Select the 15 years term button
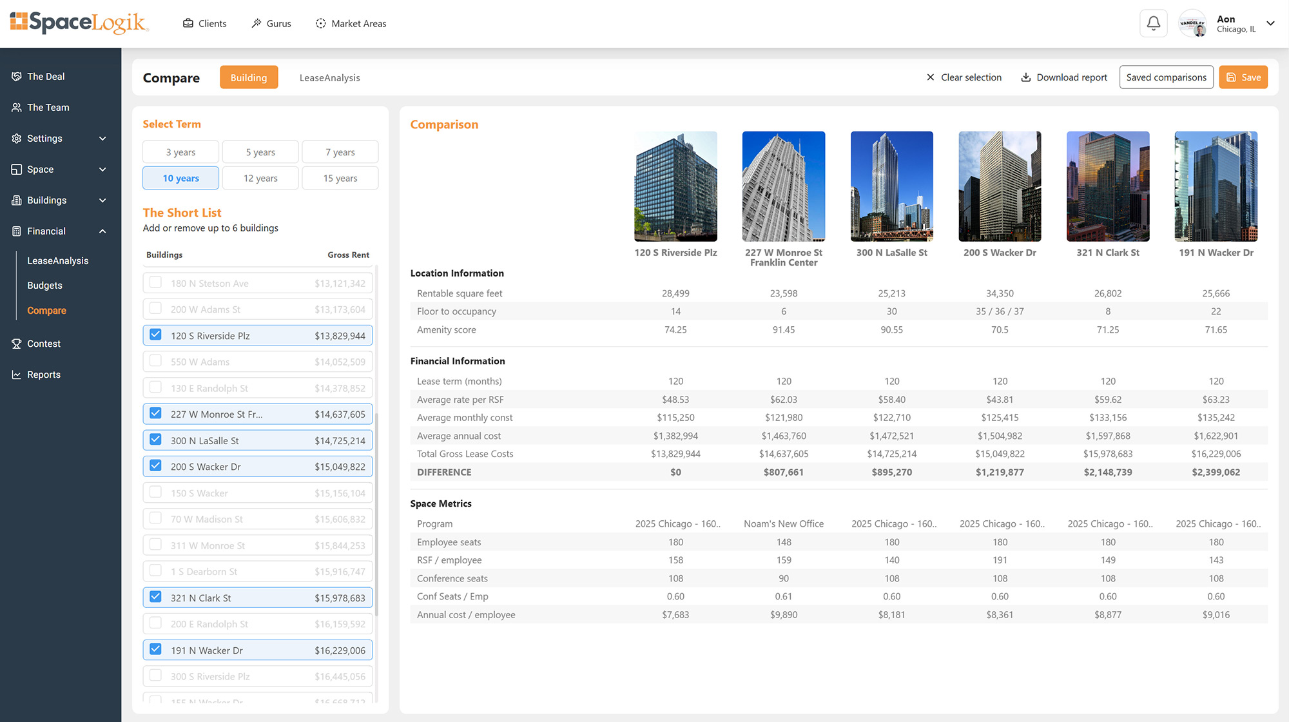 pyautogui.click(x=340, y=179)
